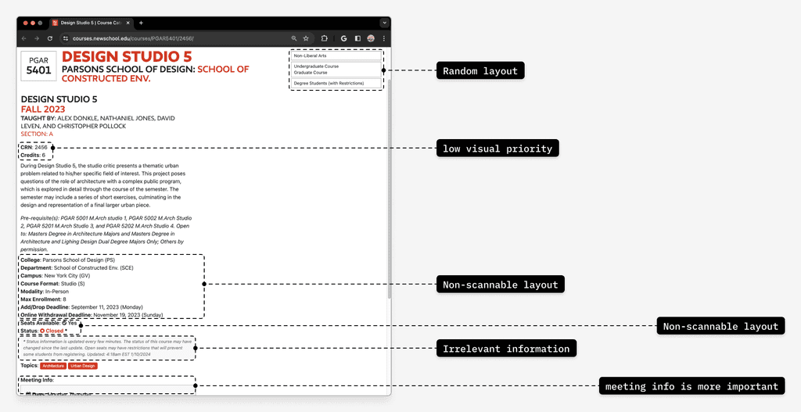This screenshot has width=801, height=412.
Task: Click the Non-Liberal Arts box
Action: (336, 56)
